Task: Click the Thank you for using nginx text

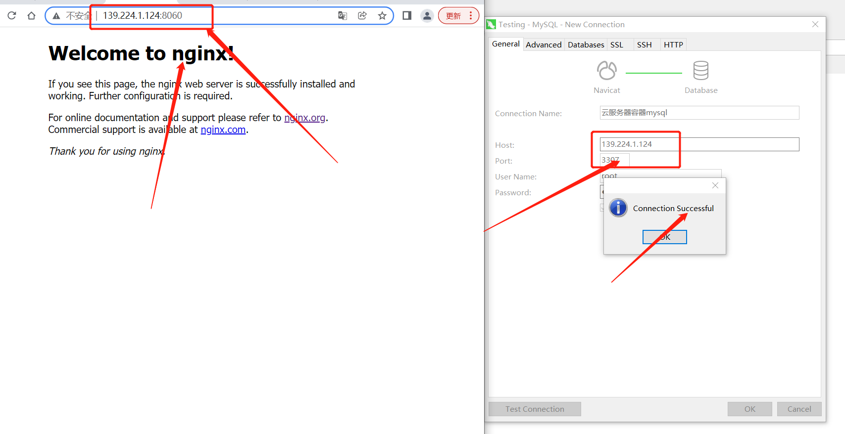Action: point(107,151)
